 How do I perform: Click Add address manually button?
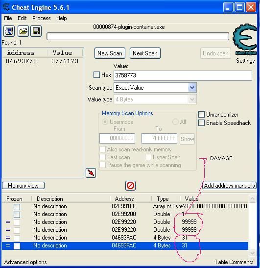point(229,186)
